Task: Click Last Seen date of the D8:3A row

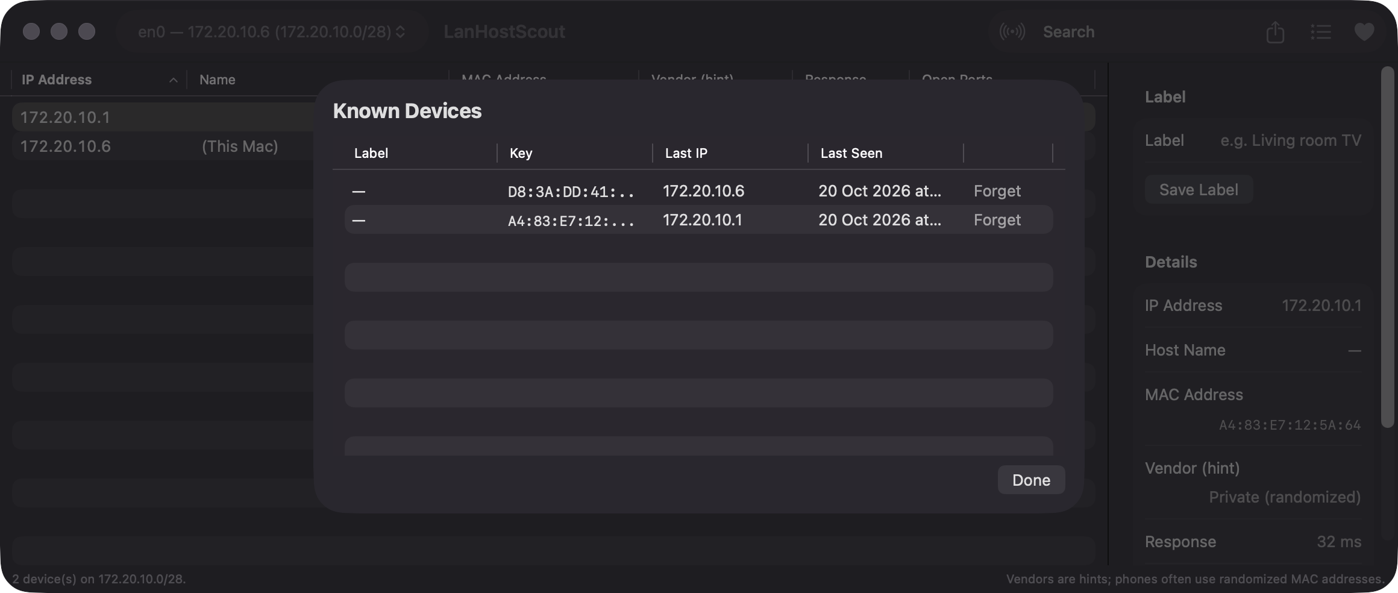Action: [x=879, y=191]
